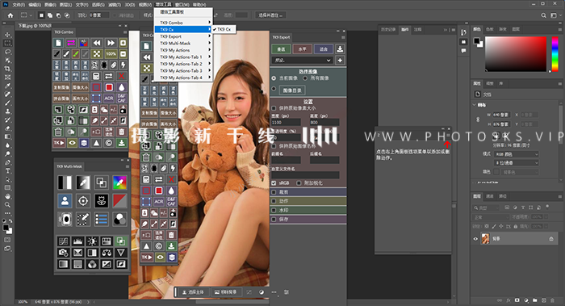Screen dimensions: 565x306
Task: Choose TK9 My Actions-Tab 2 menu entry
Action: tap(183, 64)
